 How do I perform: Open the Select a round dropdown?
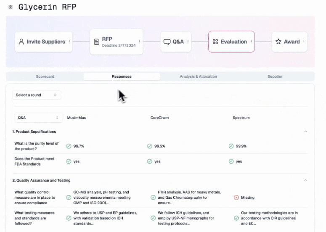point(36,95)
